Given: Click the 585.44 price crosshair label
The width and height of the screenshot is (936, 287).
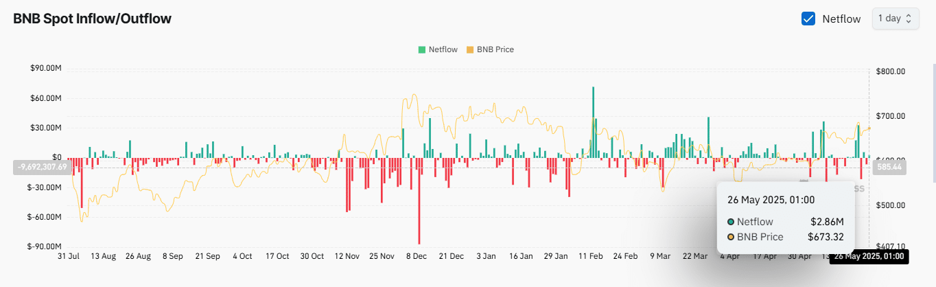Looking at the screenshot, I should pyautogui.click(x=889, y=167).
